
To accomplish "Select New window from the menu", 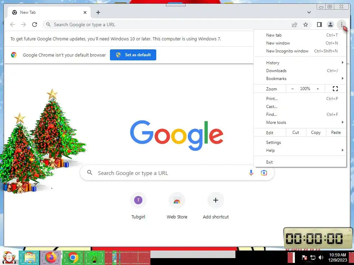I will tap(300, 43).
